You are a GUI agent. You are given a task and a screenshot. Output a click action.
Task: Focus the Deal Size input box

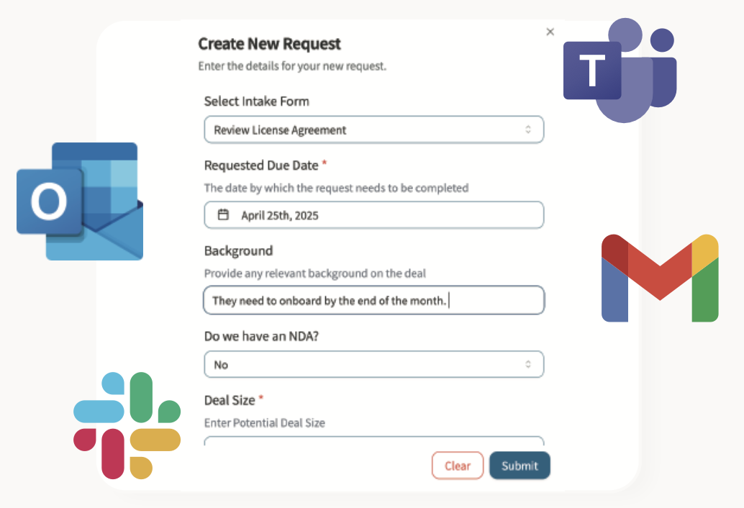(x=373, y=441)
